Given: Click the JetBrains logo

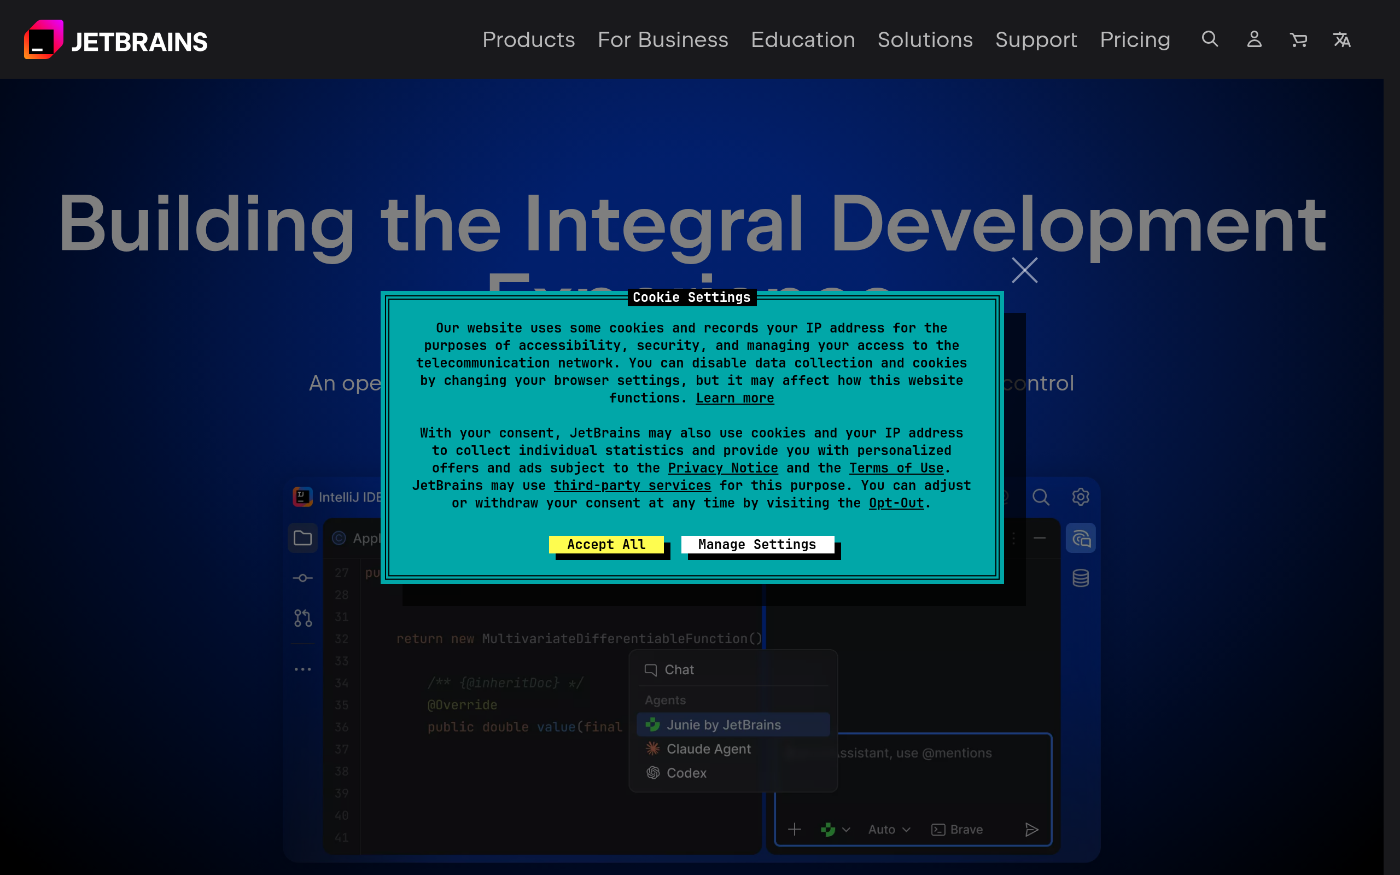Looking at the screenshot, I should click(x=116, y=39).
